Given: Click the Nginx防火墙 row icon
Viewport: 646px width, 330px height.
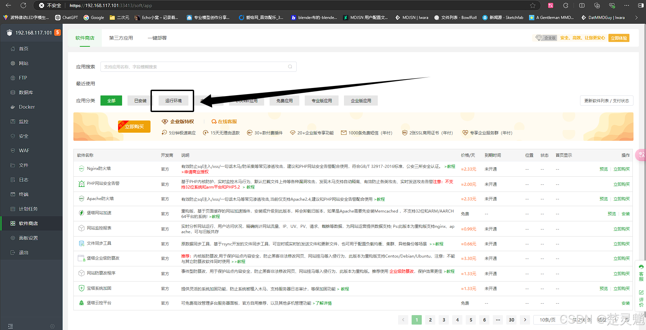Looking at the screenshot, I should [82, 169].
